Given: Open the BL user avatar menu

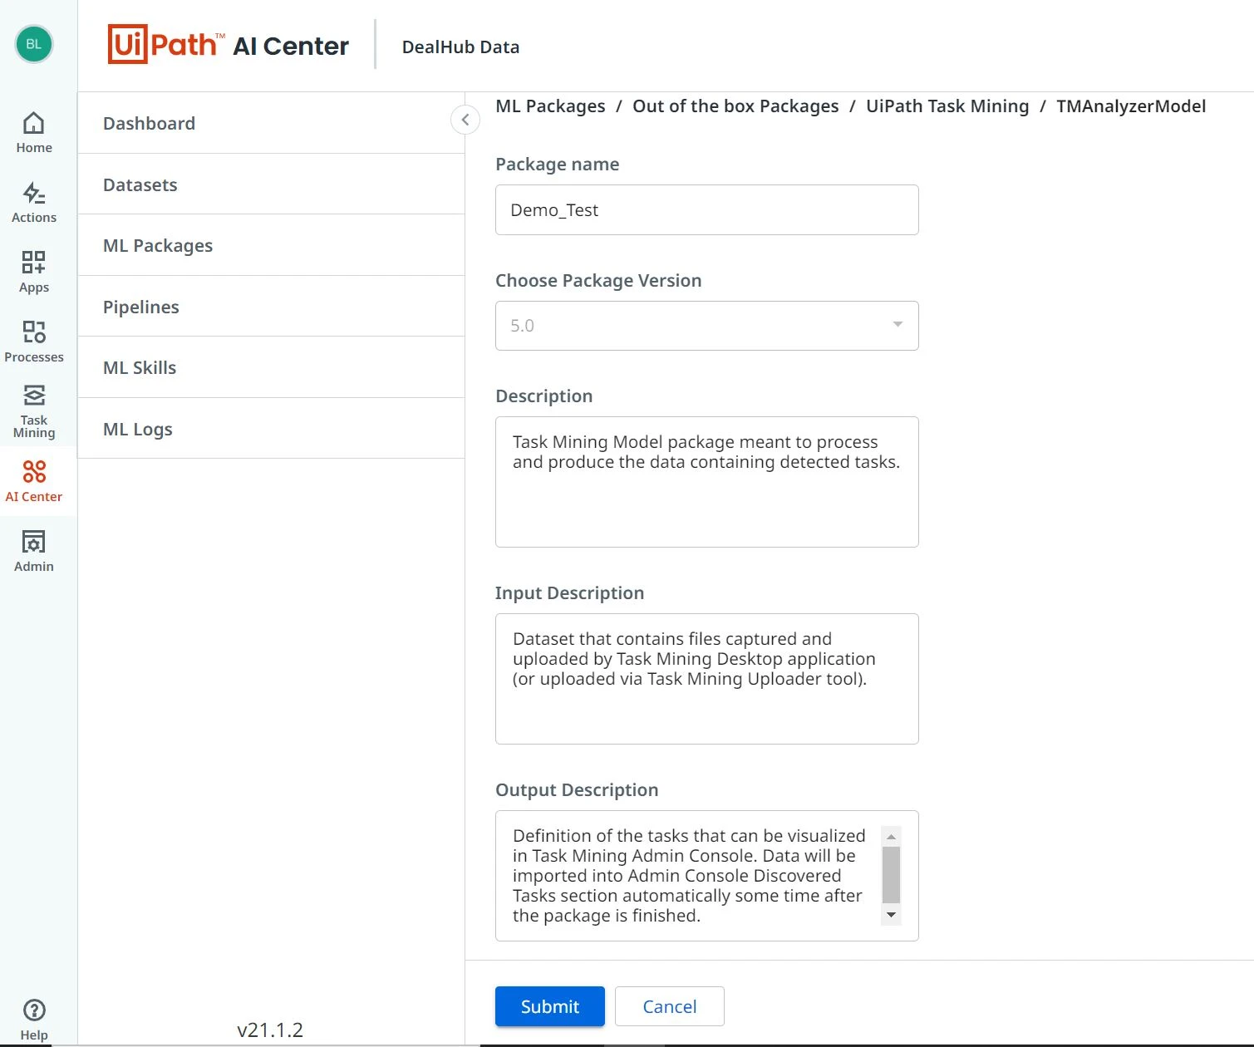Looking at the screenshot, I should pos(34,44).
